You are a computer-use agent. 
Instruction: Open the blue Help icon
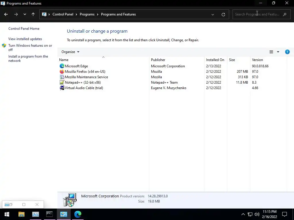tap(287, 52)
